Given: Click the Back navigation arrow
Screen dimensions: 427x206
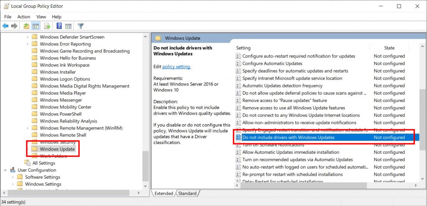Looking at the screenshot, I should [5, 26].
